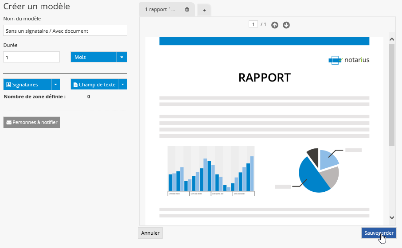Select the 1 rapport-1 document tab
The image size is (402, 248).
tap(160, 9)
